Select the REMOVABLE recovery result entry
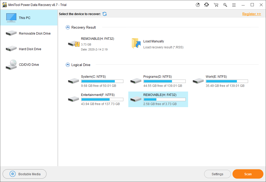 coord(91,44)
